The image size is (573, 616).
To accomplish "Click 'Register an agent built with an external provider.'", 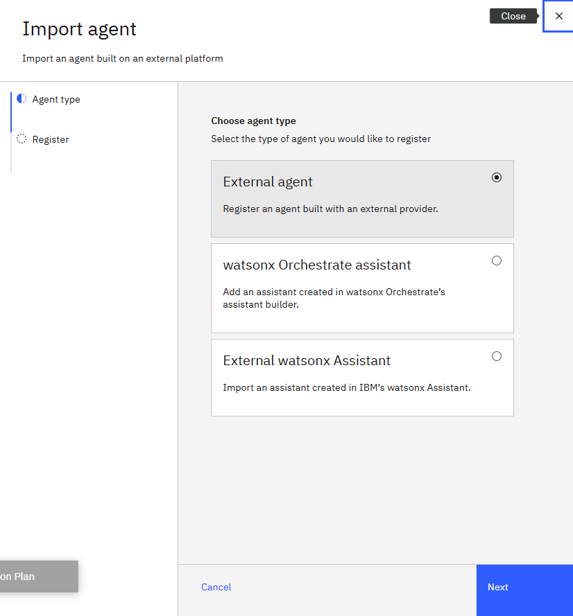I will (x=330, y=209).
